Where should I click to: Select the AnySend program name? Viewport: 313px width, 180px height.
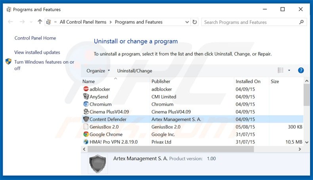coord(99,97)
